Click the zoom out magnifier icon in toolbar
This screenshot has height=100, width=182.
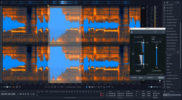pyautogui.click(x=49, y=87)
